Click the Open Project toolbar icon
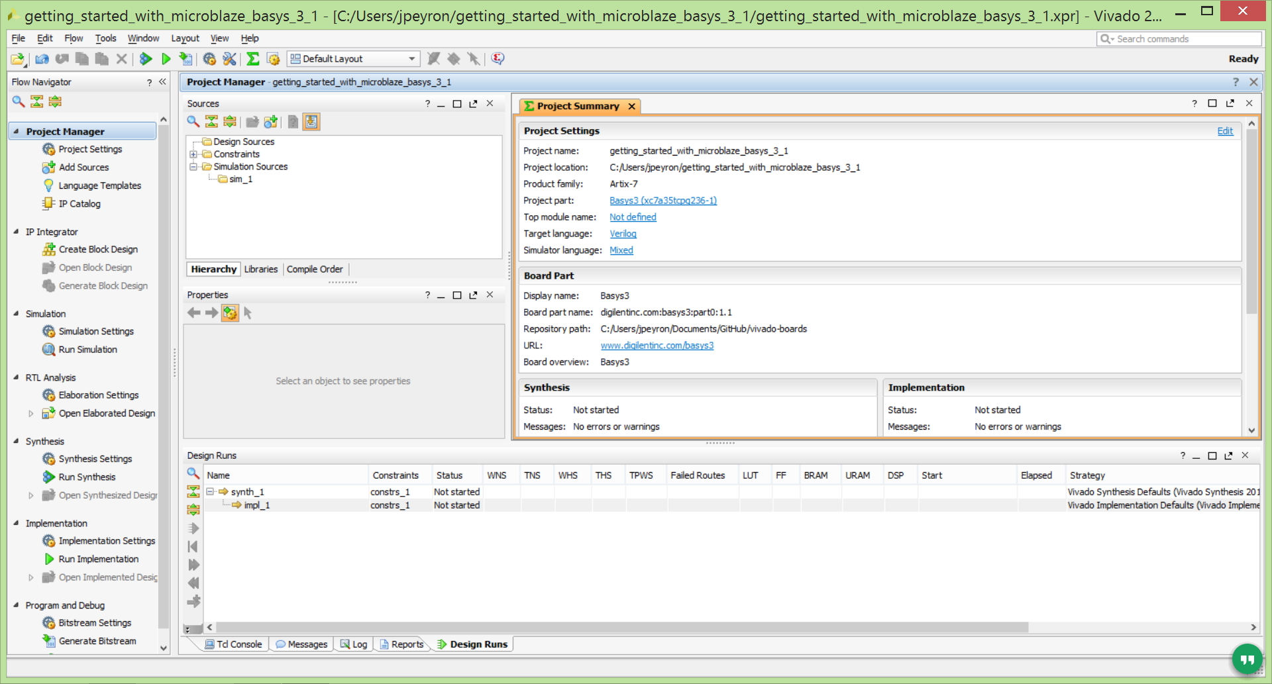 tap(18, 59)
